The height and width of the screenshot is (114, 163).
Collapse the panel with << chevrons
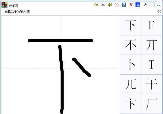(x=159, y=12)
